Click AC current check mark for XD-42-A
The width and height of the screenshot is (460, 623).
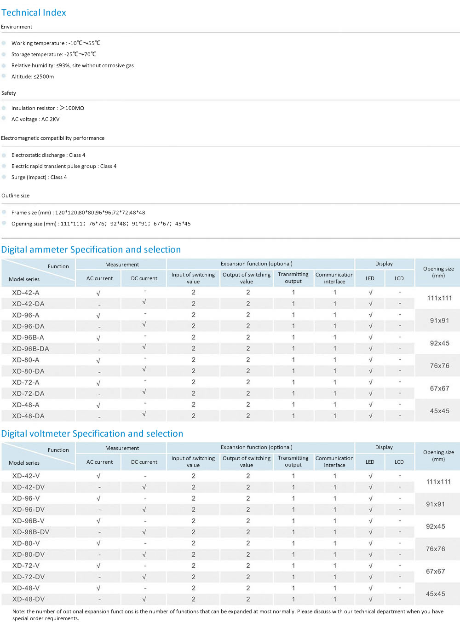point(98,293)
